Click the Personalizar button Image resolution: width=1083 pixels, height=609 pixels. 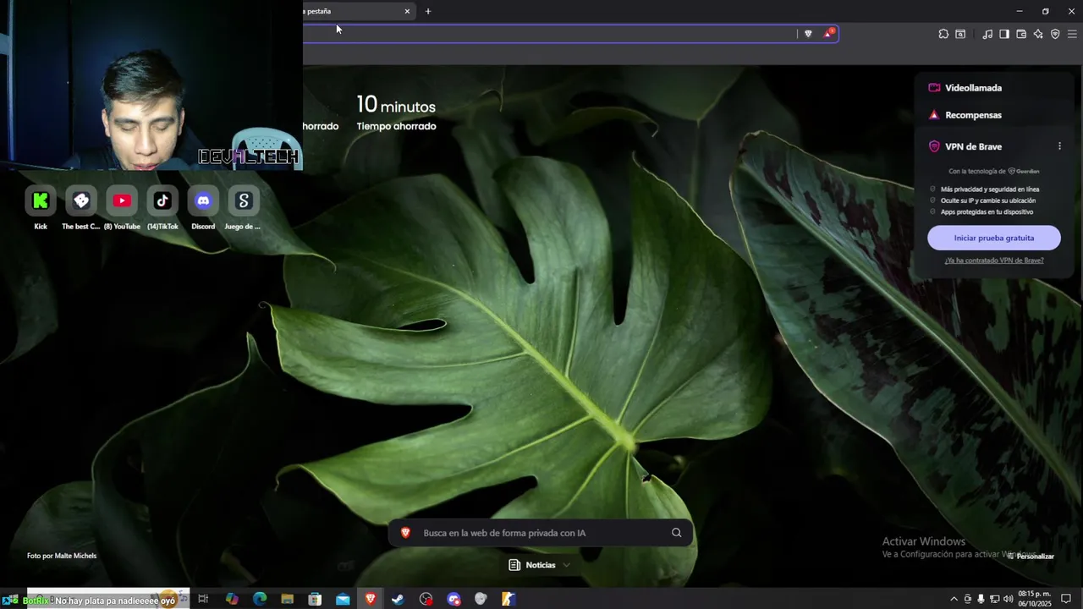(x=1031, y=557)
